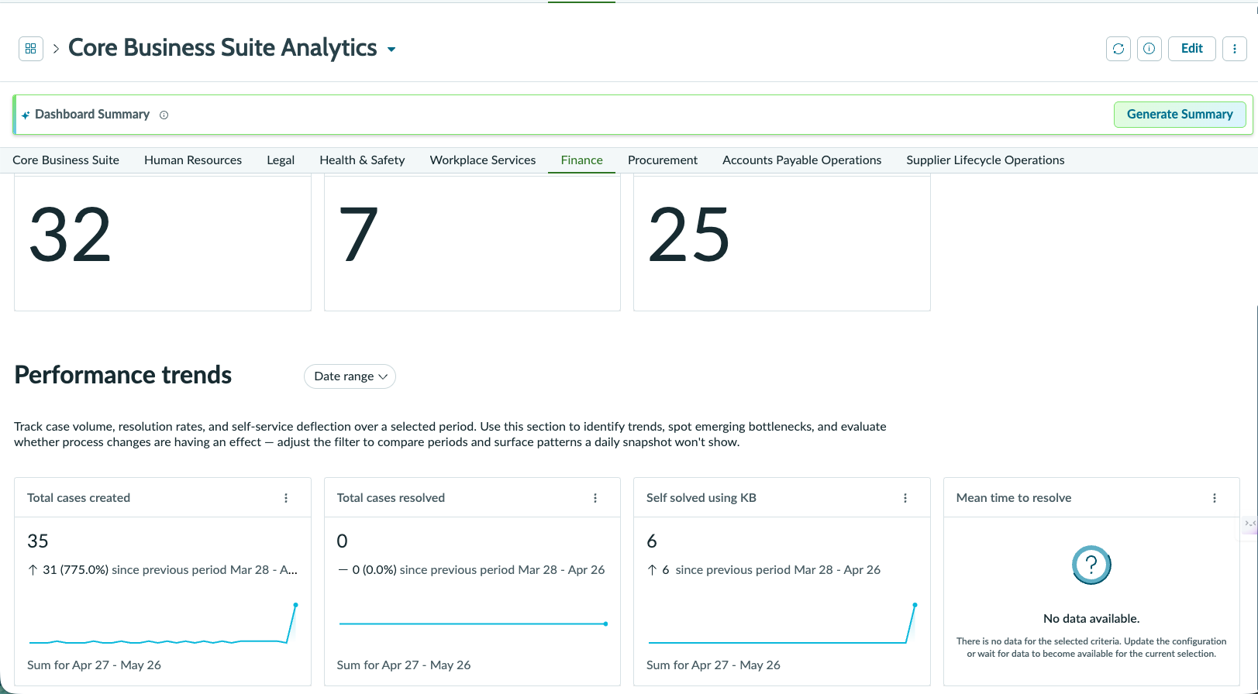Click the Self solved using KB card title

701,498
